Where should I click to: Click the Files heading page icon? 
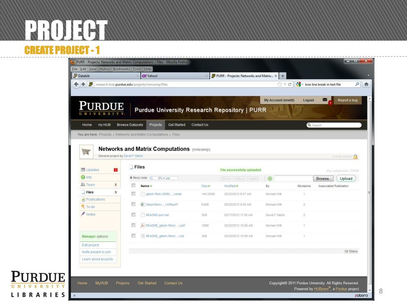click(x=131, y=167)
